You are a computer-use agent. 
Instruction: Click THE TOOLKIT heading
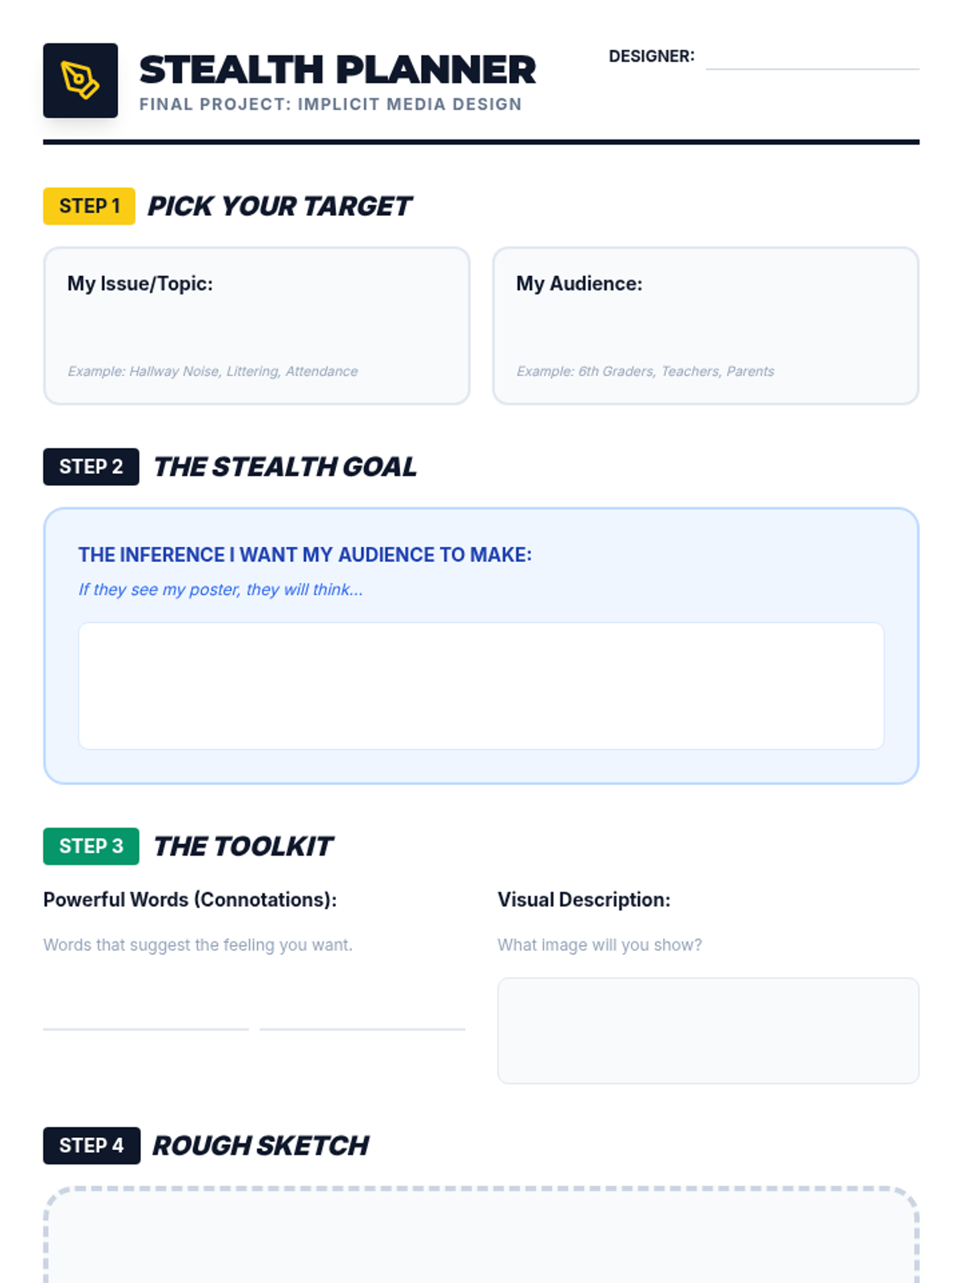243,846
